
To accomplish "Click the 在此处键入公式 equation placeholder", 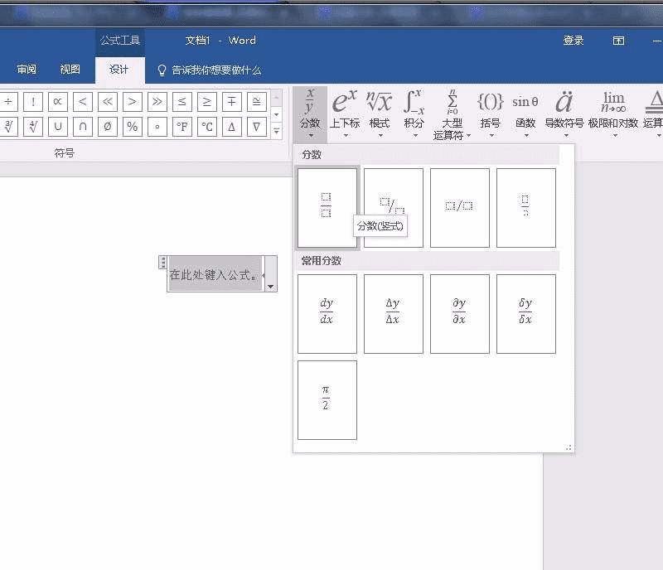I will [215, 274].
